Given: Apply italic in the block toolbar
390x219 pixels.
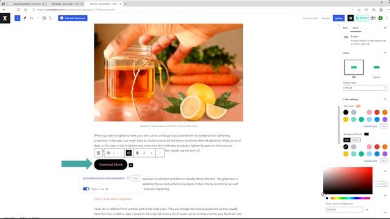Looking at the screenshot, I should pyautogui.click(x=144, y=153).
